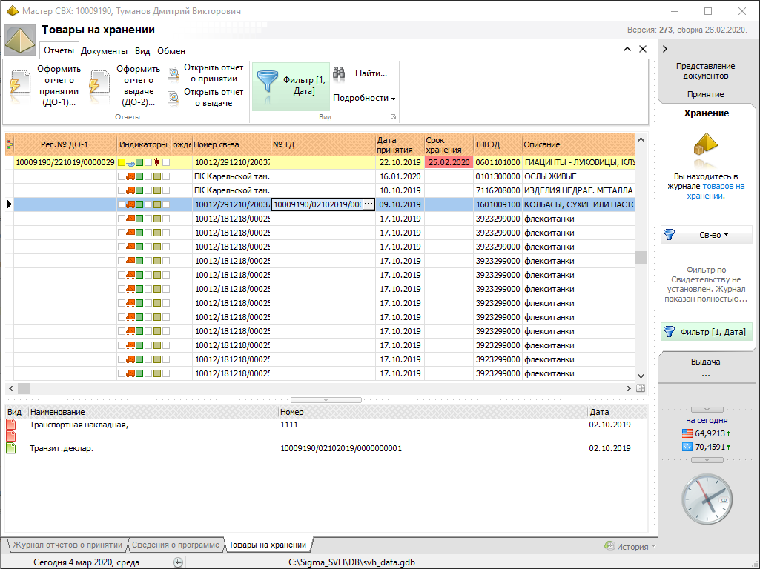760x569 pixels.
Task: Switch to the Отчеты ribbon tab
Action: point(59,50)
